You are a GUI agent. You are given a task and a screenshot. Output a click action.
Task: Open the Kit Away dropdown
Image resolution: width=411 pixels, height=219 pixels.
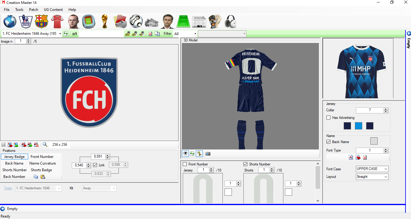99,188
